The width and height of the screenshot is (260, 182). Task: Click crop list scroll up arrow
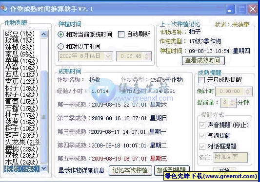click(43, 34)
